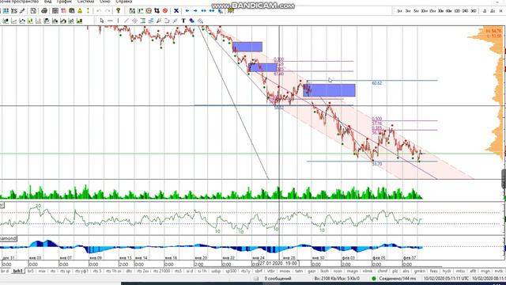Open the brh1 chart tab

click(17, 271)
